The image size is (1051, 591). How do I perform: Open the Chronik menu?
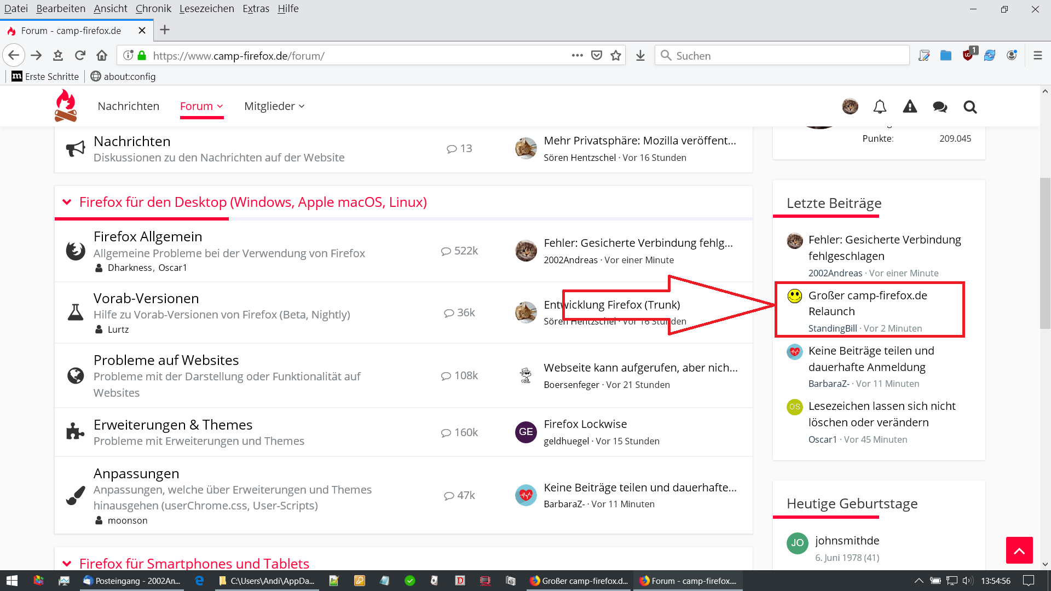pos(153,8)
